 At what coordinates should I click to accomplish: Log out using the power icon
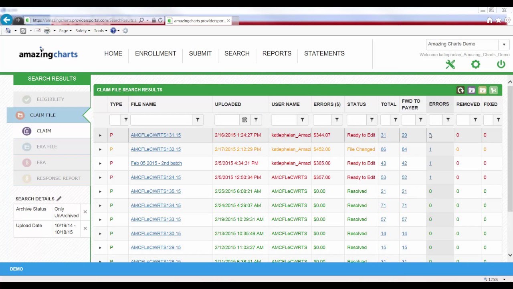tap(501, 64)
